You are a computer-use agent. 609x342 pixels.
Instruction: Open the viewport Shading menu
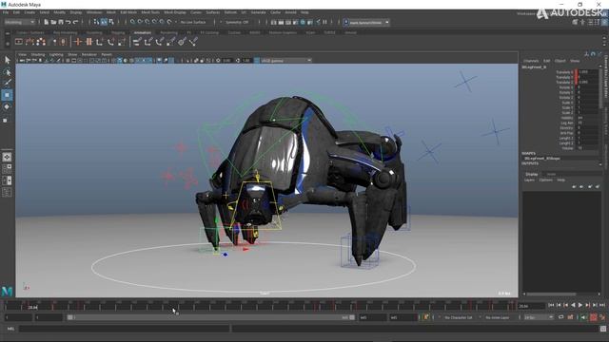coord(38,55)
